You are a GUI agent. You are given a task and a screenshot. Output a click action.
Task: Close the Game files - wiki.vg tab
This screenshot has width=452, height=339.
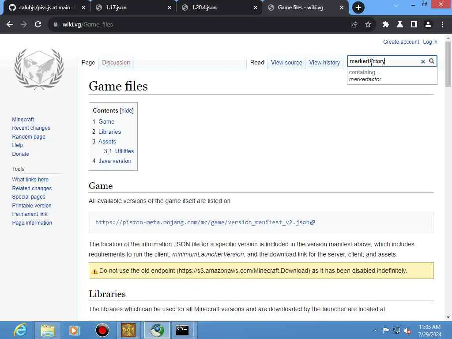[342, 8]
